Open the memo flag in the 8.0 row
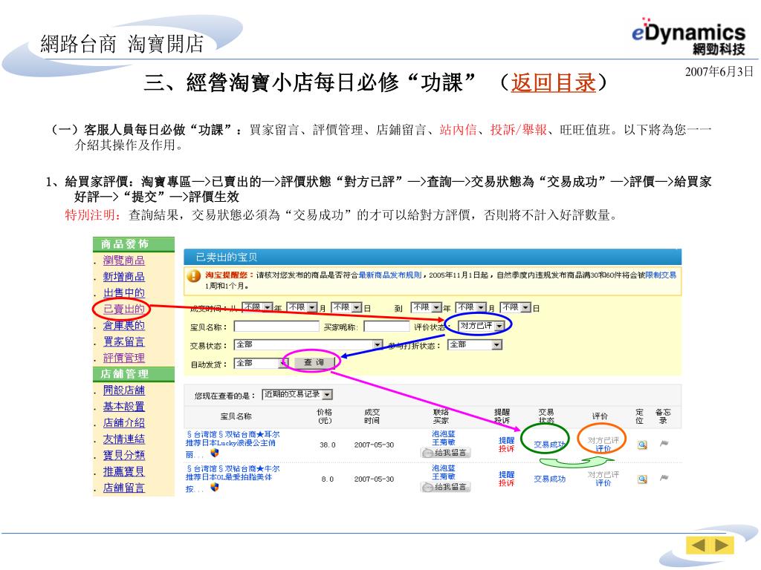This screenshot has height=570, width=761. [x=664, y=478]
